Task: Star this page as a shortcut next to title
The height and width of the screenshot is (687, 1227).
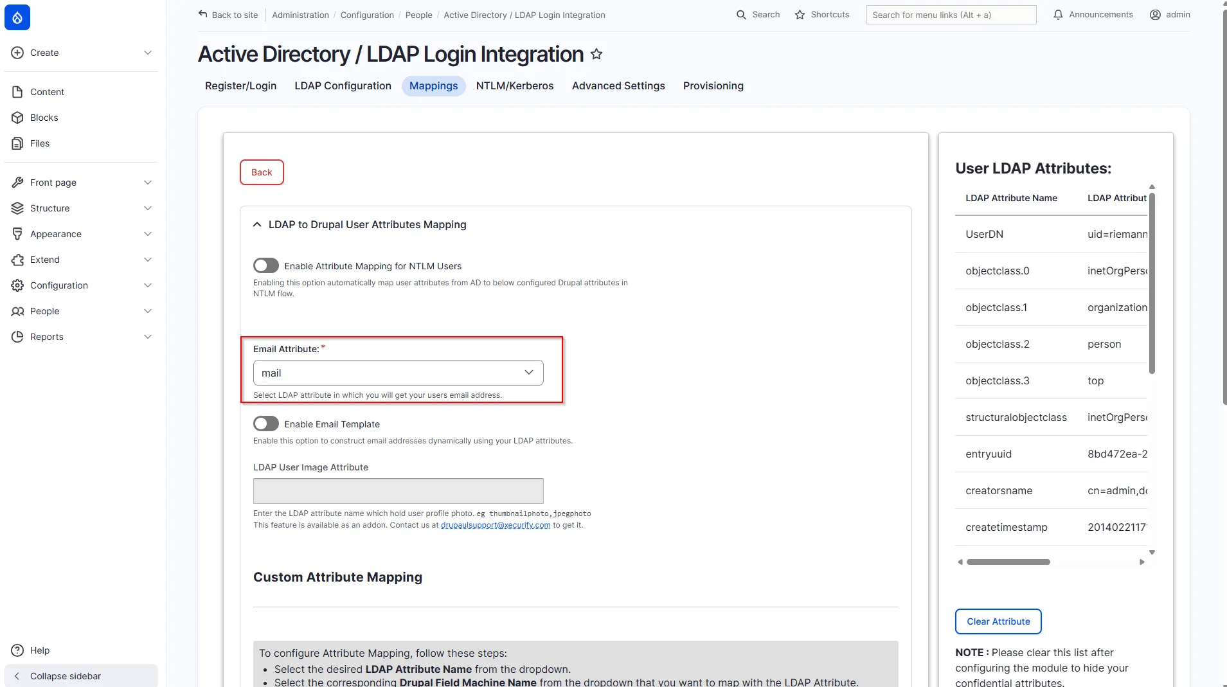Action: coord(596,54)
